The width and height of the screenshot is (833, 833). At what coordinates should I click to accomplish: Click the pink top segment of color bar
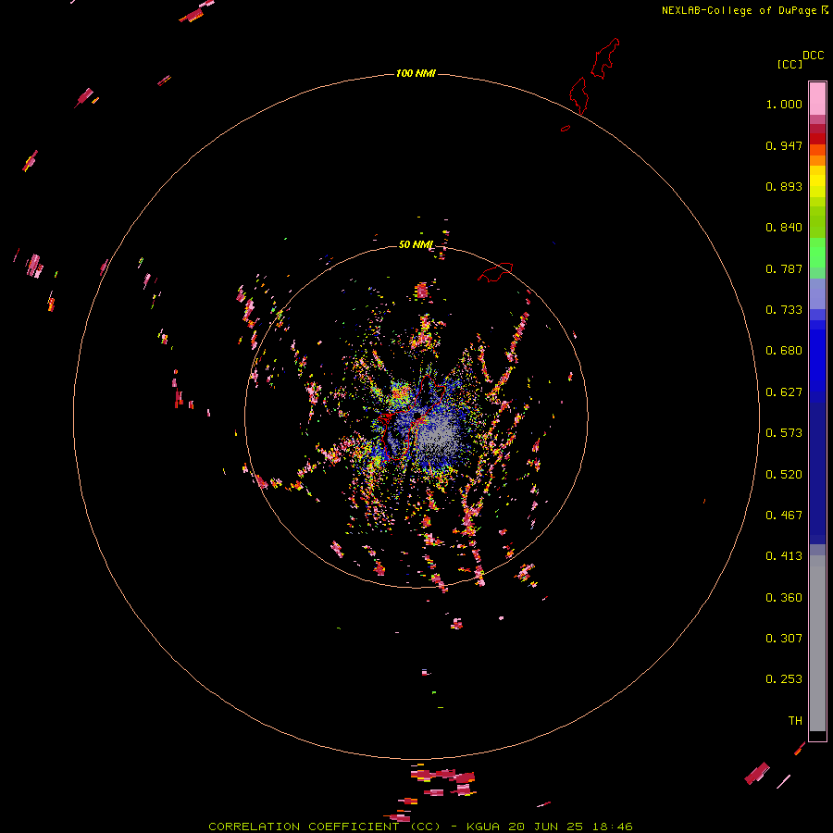(x=817, y=99)
